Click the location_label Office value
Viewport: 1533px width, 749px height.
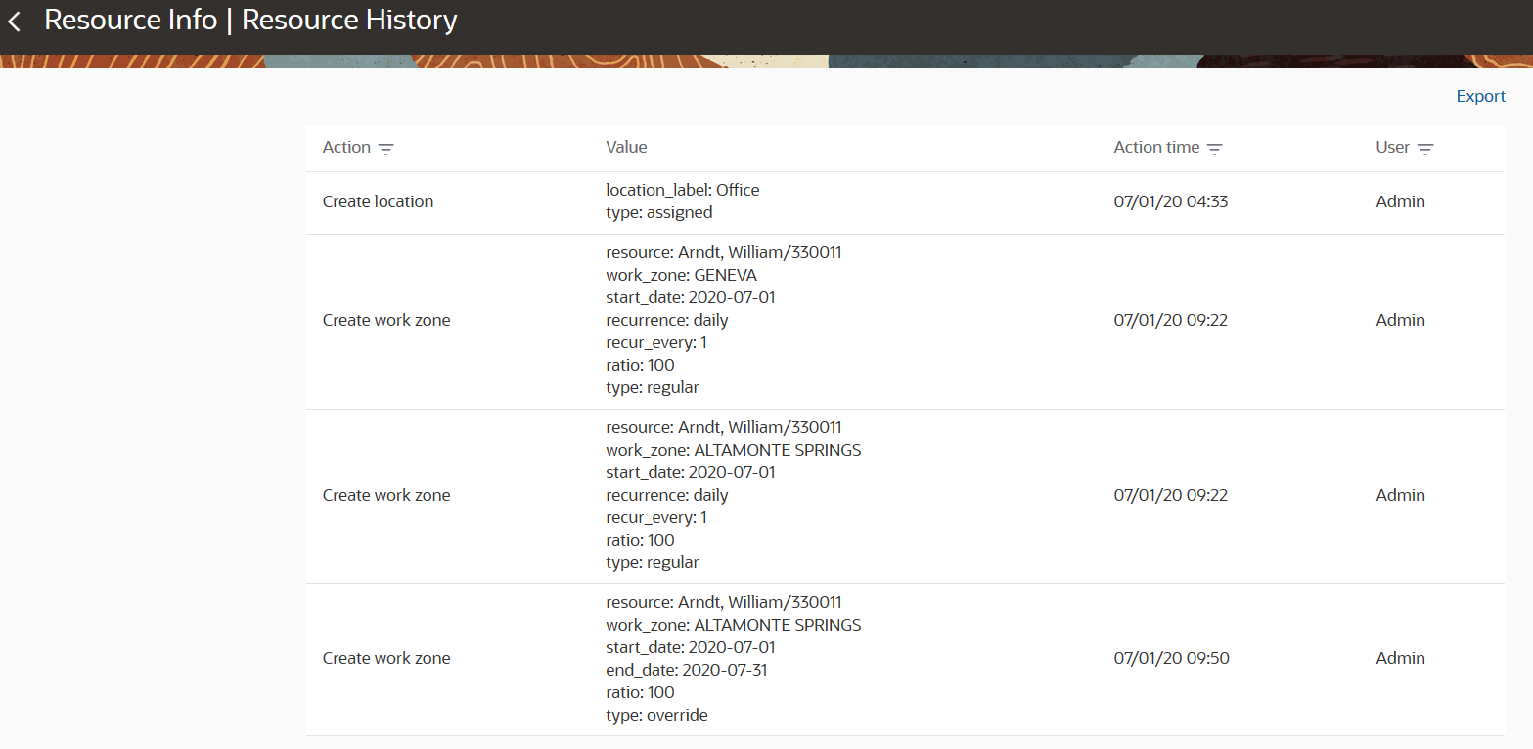click(682, 190)
